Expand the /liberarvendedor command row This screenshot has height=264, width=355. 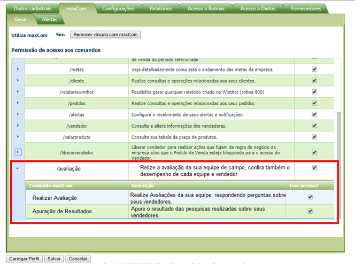pos(18,152)
